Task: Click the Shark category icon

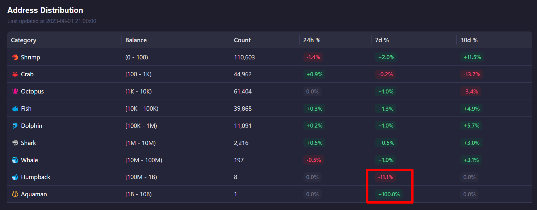Action: pyautogui.click(x=15, y=143)
